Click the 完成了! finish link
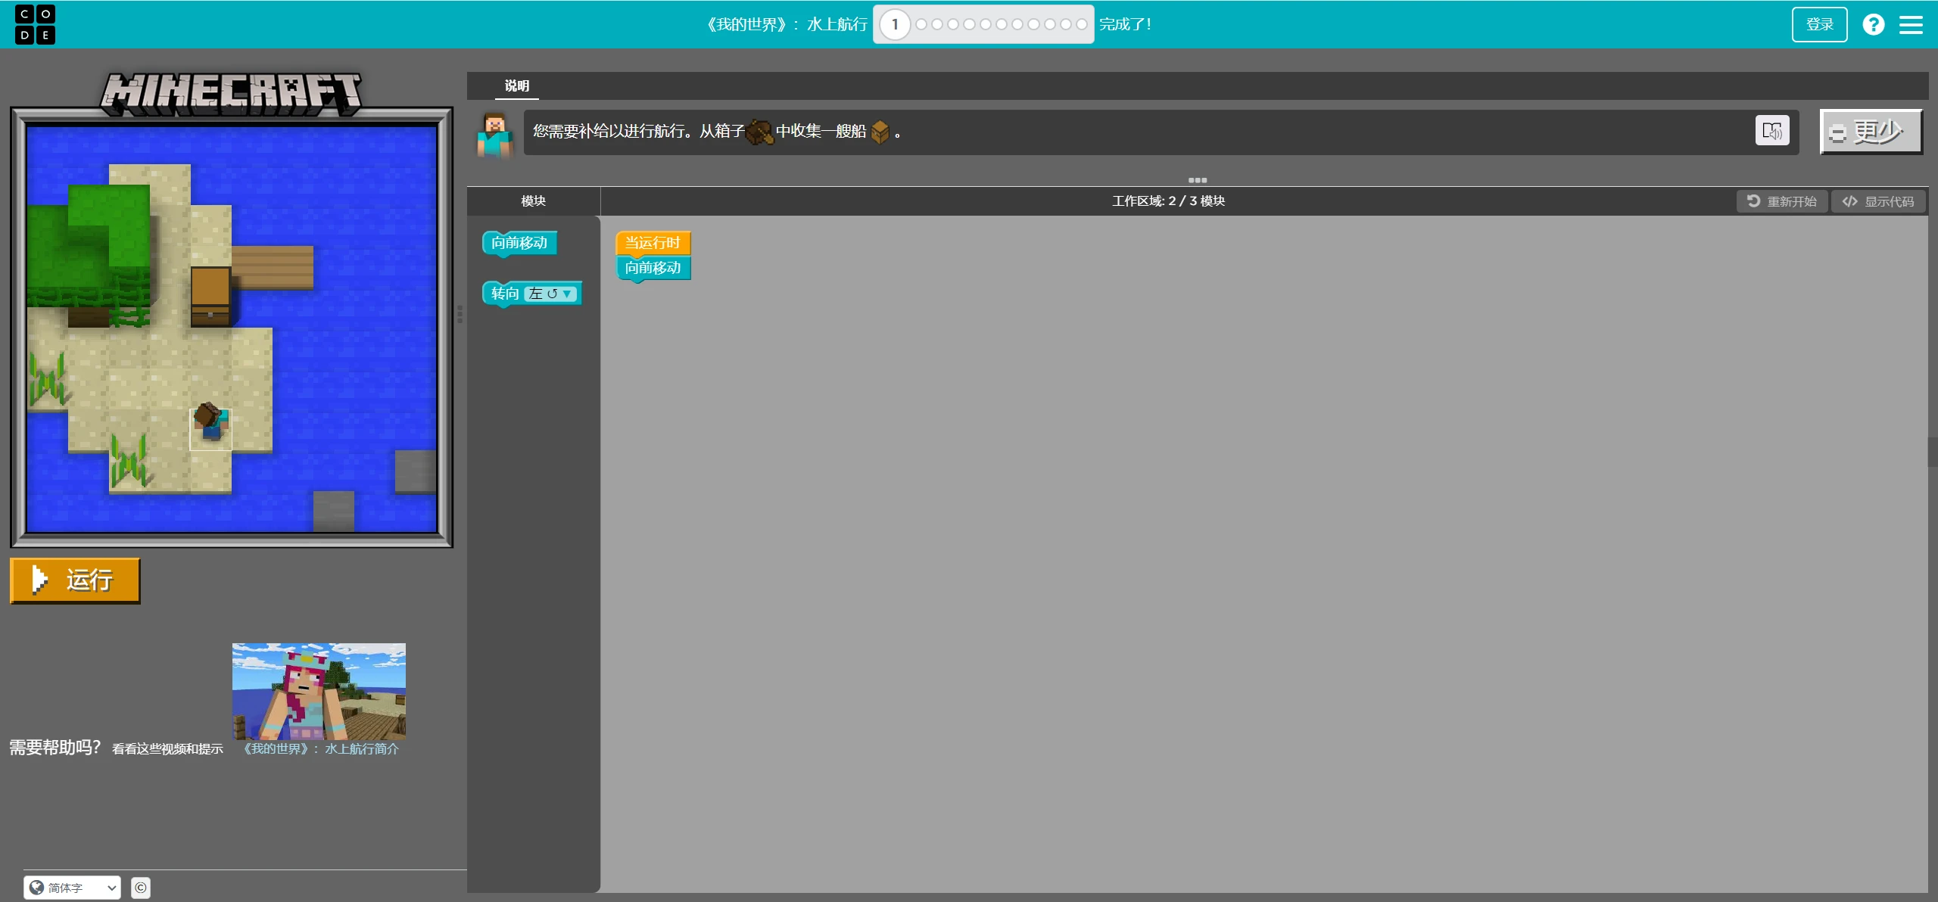This screenshot has width=1938, height=902. click(x=1125, y=24)
